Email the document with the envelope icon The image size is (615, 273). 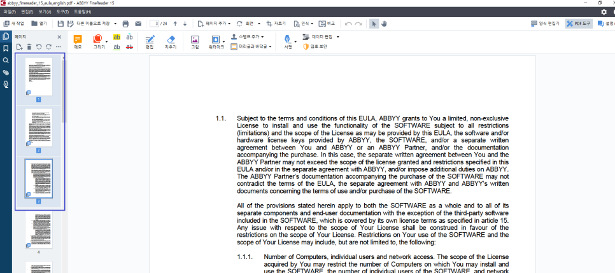[138, 24]
